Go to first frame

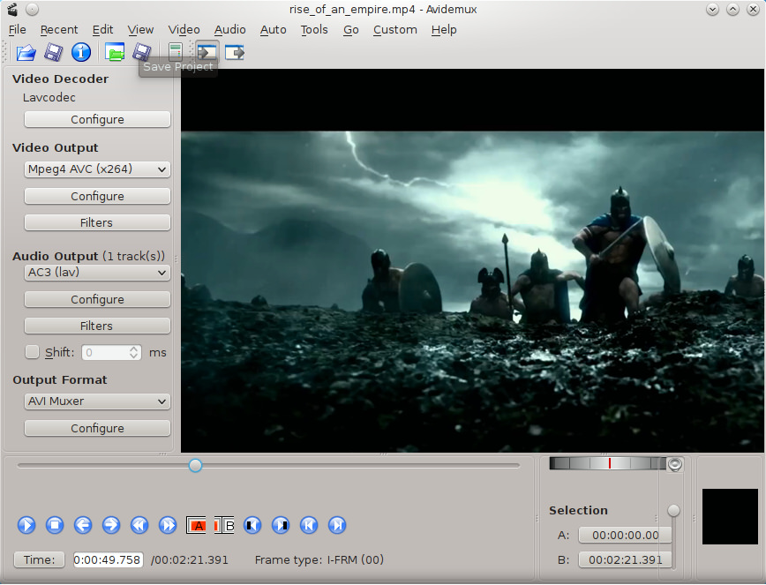[309, 525]
